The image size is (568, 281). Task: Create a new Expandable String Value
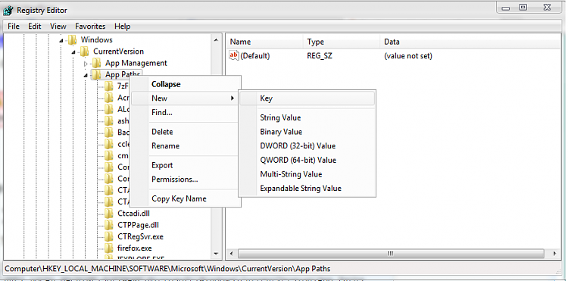pos(307,189)
